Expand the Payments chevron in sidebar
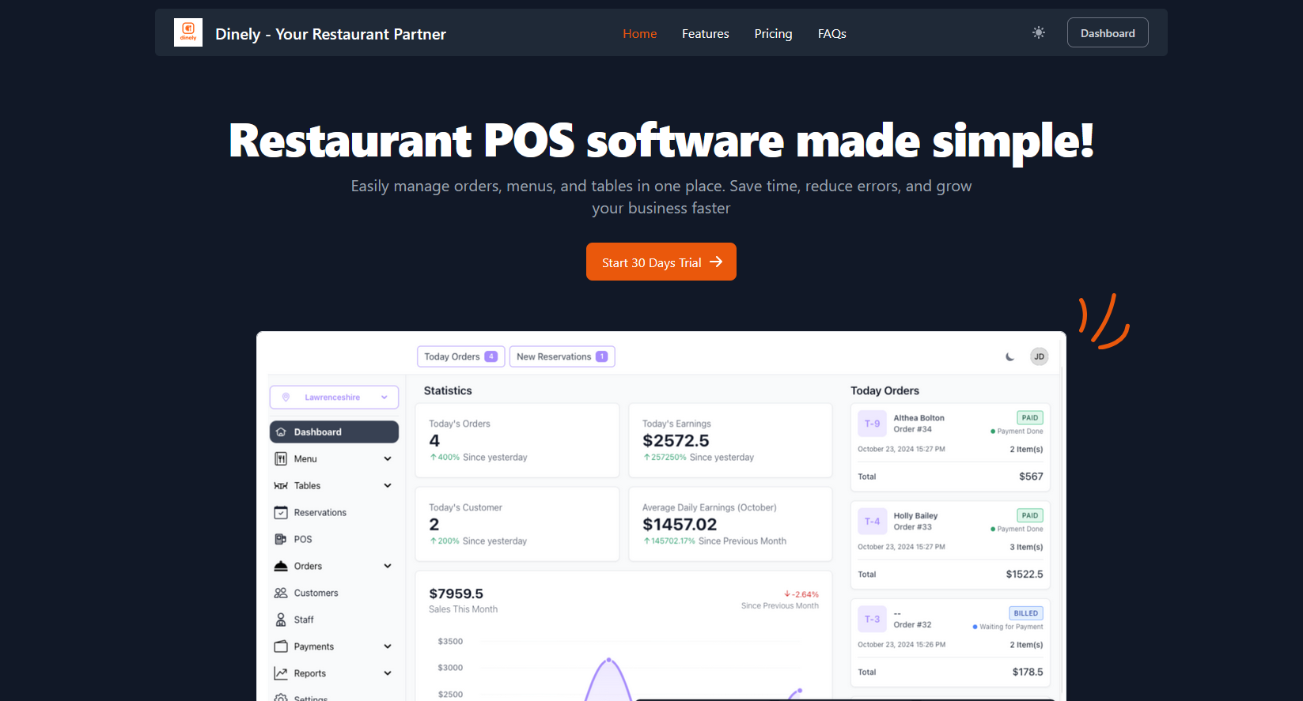 [x=388, y=647]
